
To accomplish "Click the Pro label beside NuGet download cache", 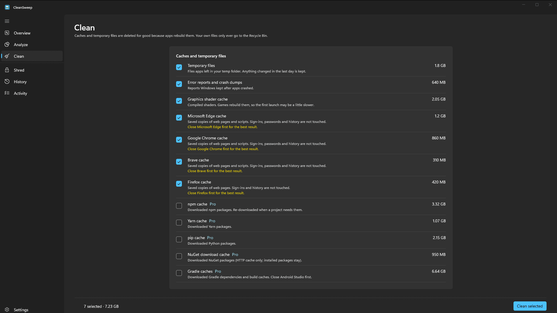I will pyautogui.click(x=235, y=254).
